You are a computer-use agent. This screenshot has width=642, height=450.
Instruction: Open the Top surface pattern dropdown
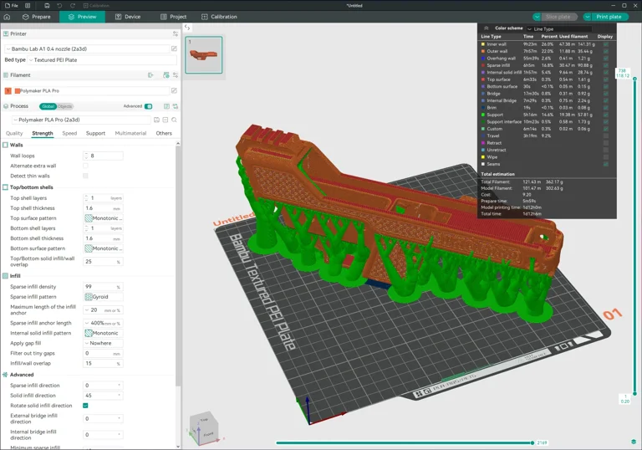point(103,218)
